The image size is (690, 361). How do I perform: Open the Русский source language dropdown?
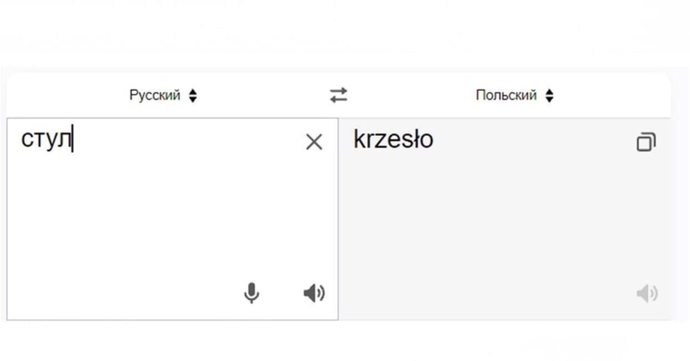point(163,95)
